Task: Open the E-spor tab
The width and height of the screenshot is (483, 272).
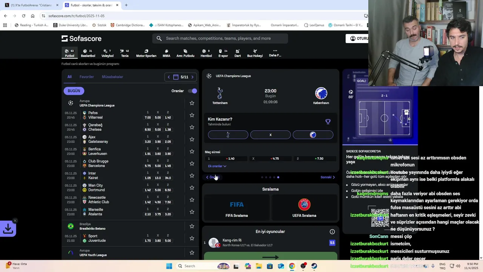Action: 223,53
